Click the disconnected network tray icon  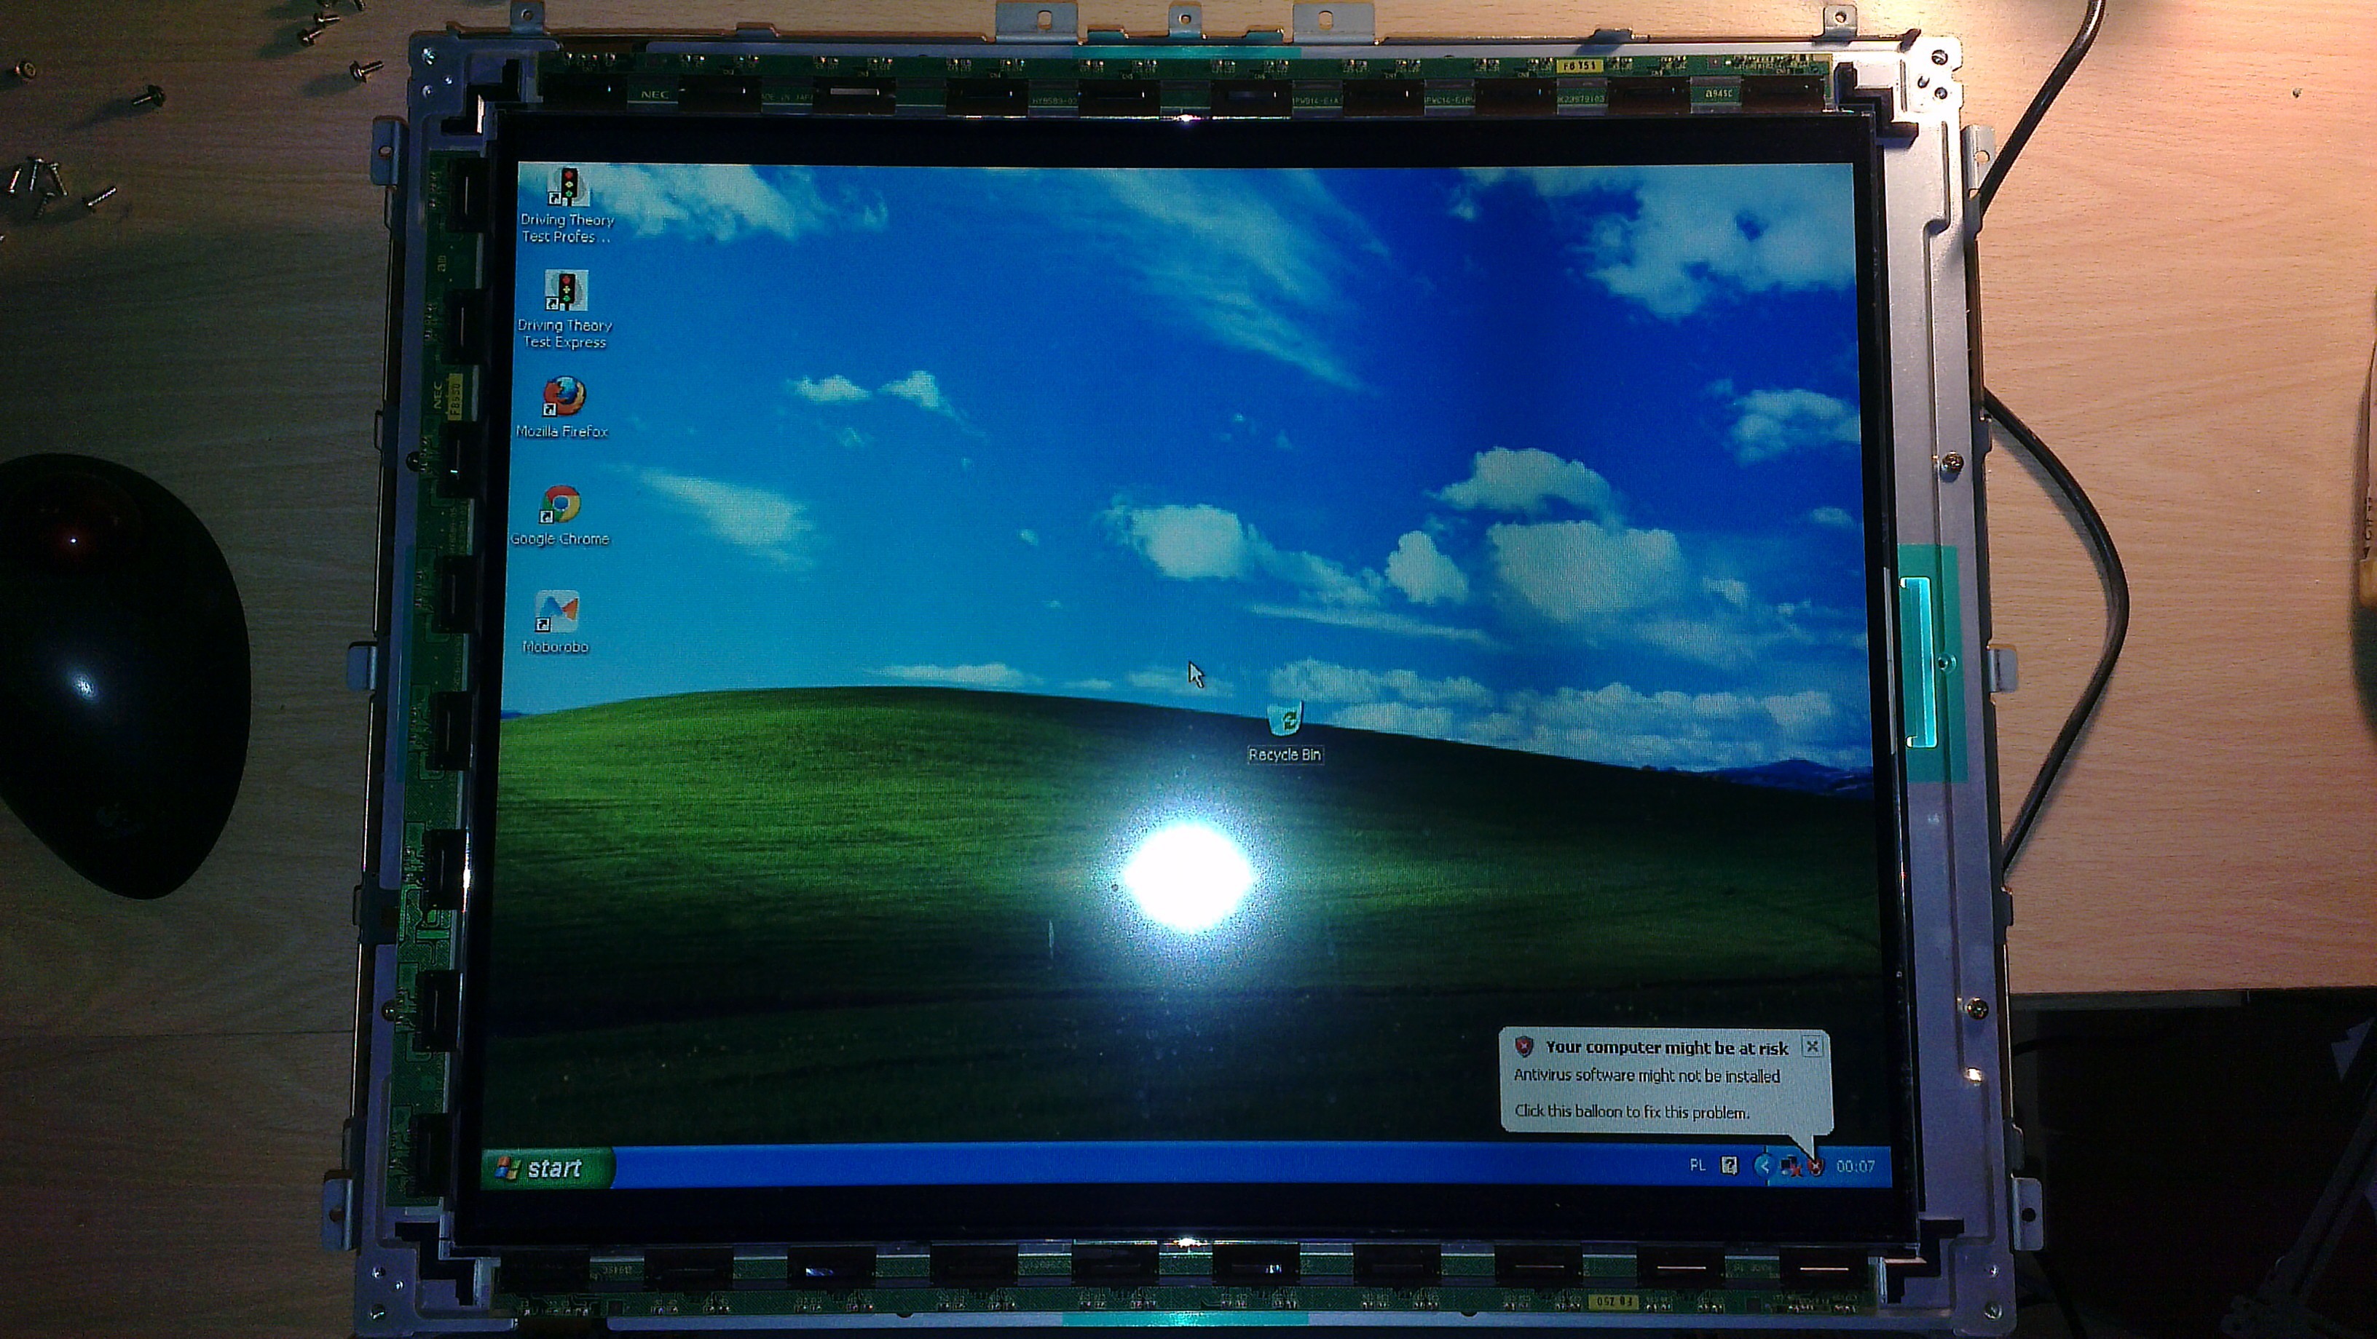pyautogui.click(x=1791, y=1167)
